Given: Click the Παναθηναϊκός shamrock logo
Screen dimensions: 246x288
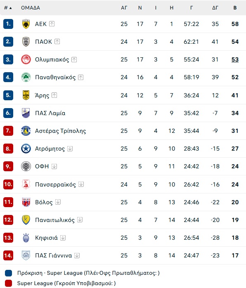Looking at the screenshot, I should click(x=26, y=77).
